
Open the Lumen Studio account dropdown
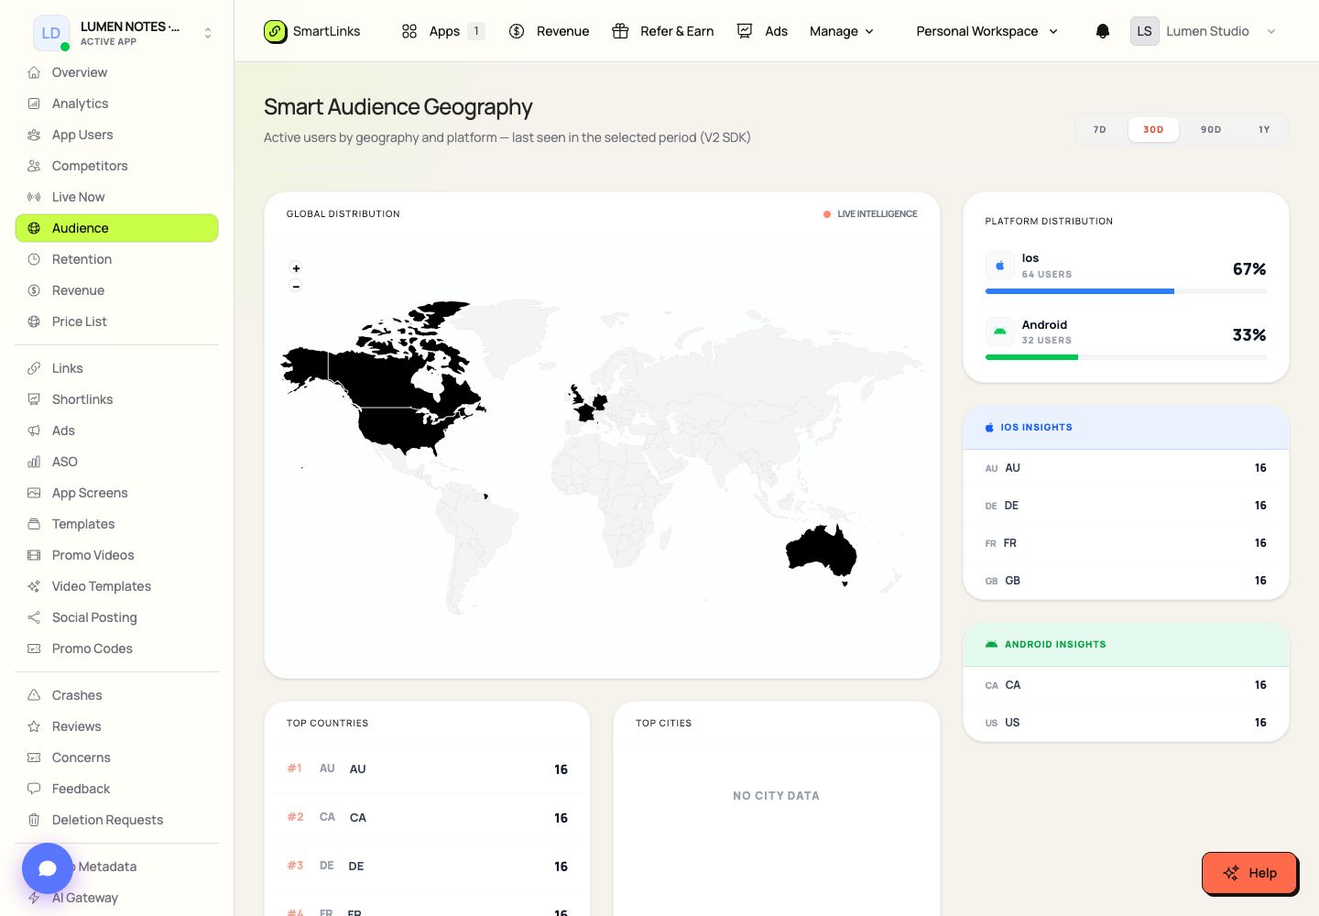1204,31
